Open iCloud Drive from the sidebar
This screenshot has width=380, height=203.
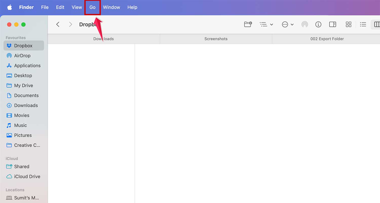(x=27, y=176)
